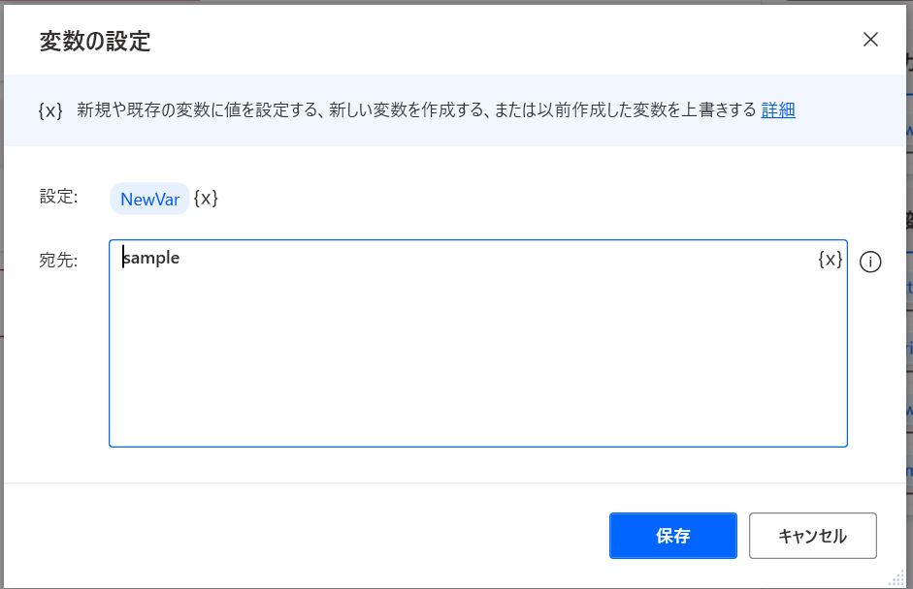Place cursor at end of sample text

coord(180,258)
